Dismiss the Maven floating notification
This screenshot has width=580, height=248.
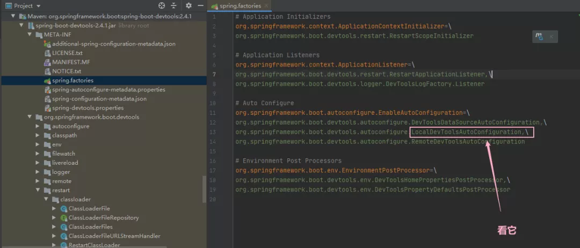pyautogui.click(x=551, y=37)
